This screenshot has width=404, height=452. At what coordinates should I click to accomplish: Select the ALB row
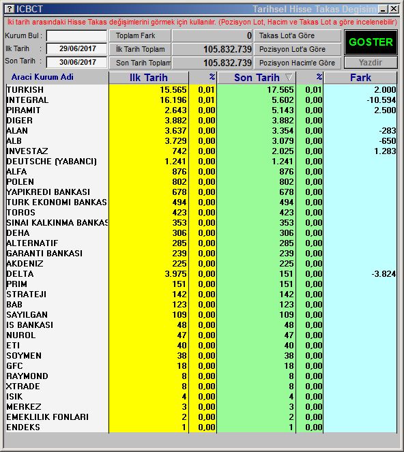click(201, 141)
